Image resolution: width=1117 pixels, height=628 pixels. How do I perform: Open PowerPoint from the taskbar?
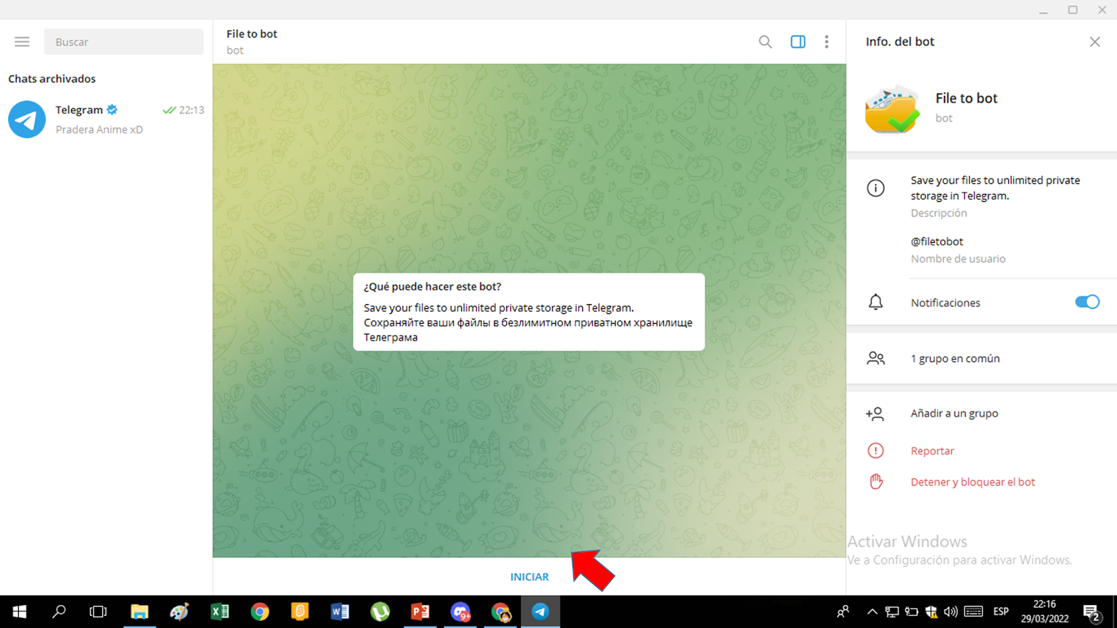tap(420, 612)
